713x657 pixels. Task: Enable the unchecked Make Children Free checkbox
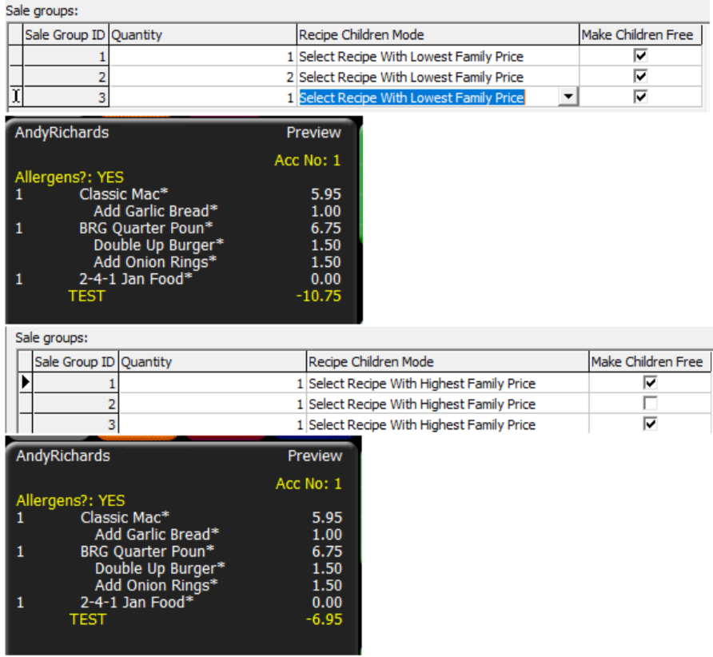(650, 404)
